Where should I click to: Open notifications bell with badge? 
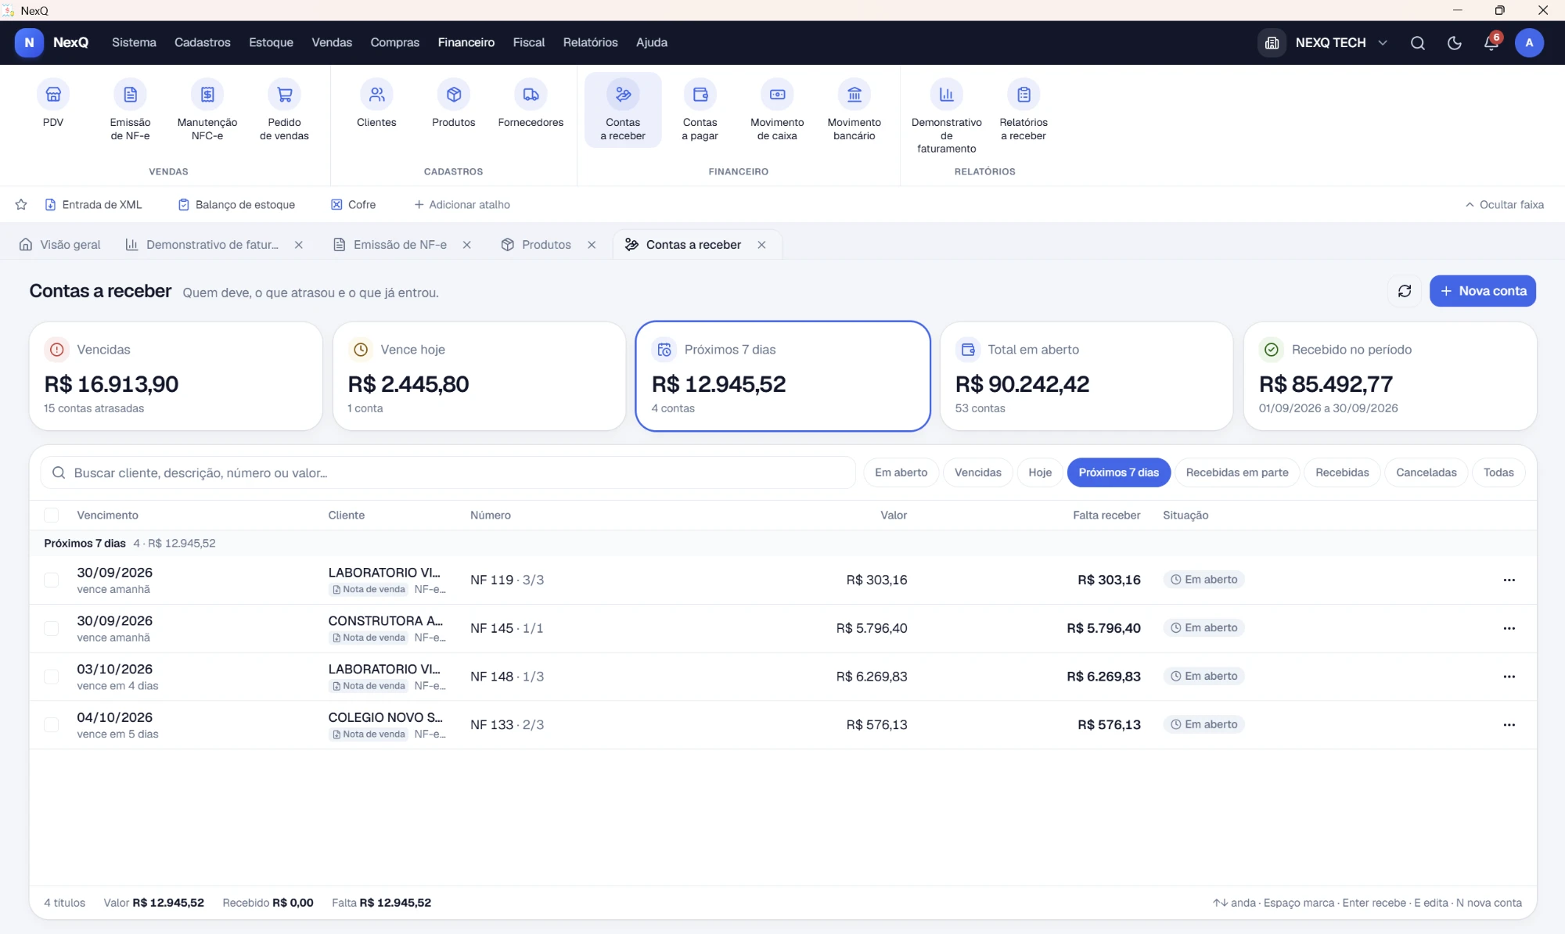point(1491,43)
